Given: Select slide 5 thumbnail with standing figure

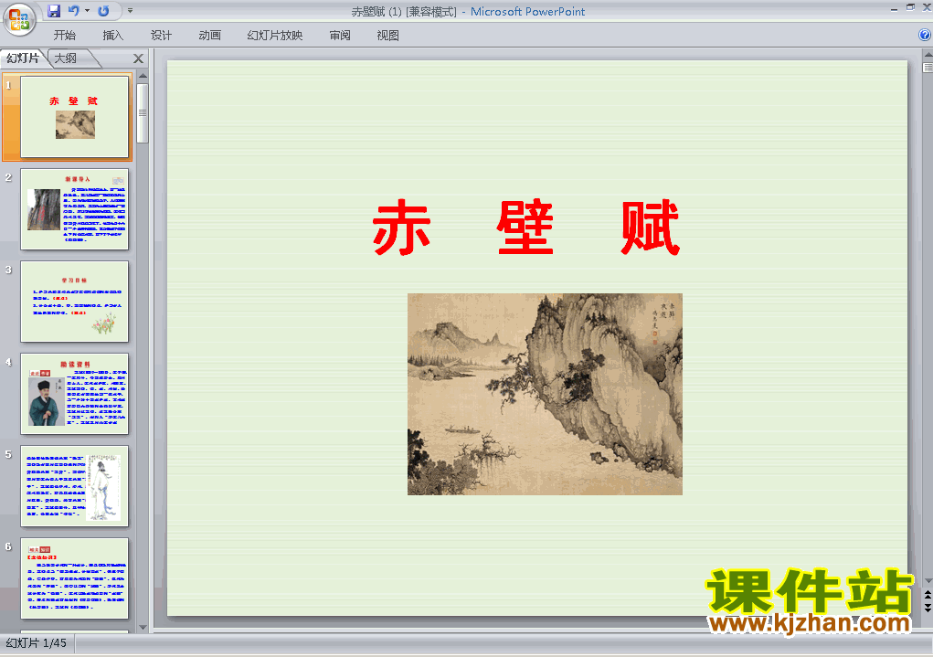Looking at the screenshot, I should tap(74, 485).
